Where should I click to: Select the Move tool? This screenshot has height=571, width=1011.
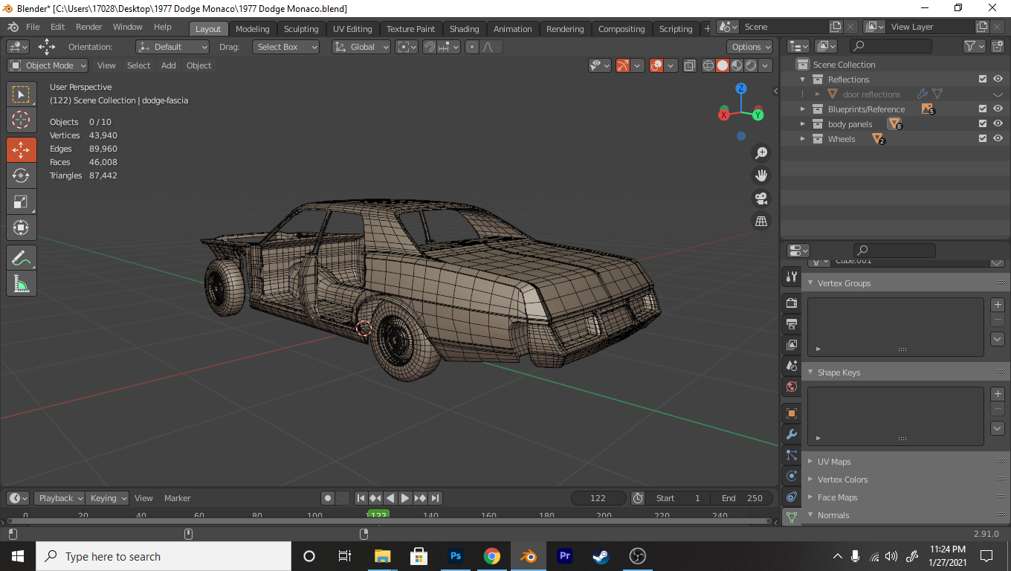click(21, 149)
